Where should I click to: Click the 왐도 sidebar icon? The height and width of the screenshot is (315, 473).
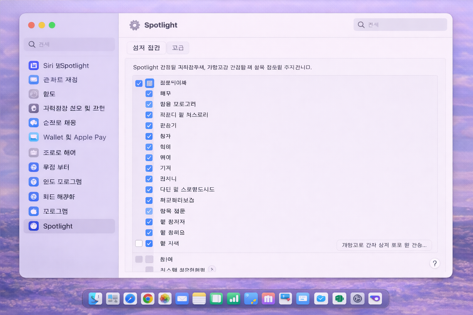click(x=34, y=94)
